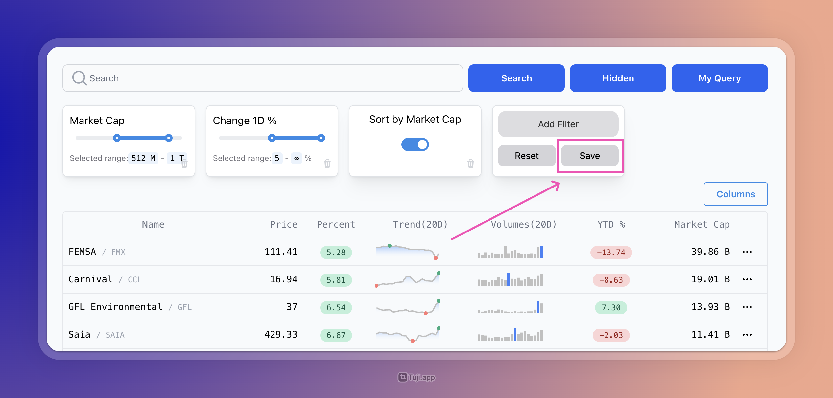833x398 pixels.
Task: Delete the Change 1D % filter
Action: (x=327, y=164)
